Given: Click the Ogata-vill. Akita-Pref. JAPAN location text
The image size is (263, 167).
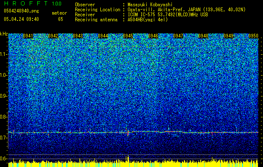Looking at the screenshot, I should (186, 10).
